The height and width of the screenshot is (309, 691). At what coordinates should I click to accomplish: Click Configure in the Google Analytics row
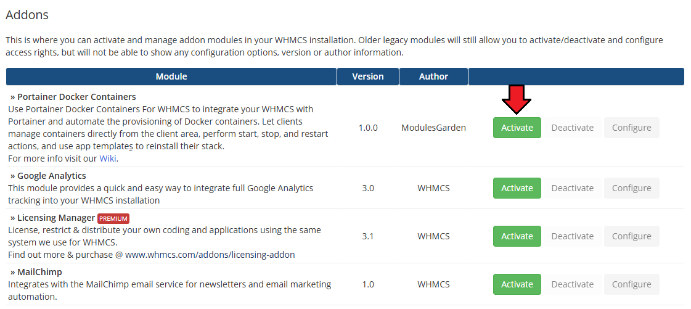[631, 188]
